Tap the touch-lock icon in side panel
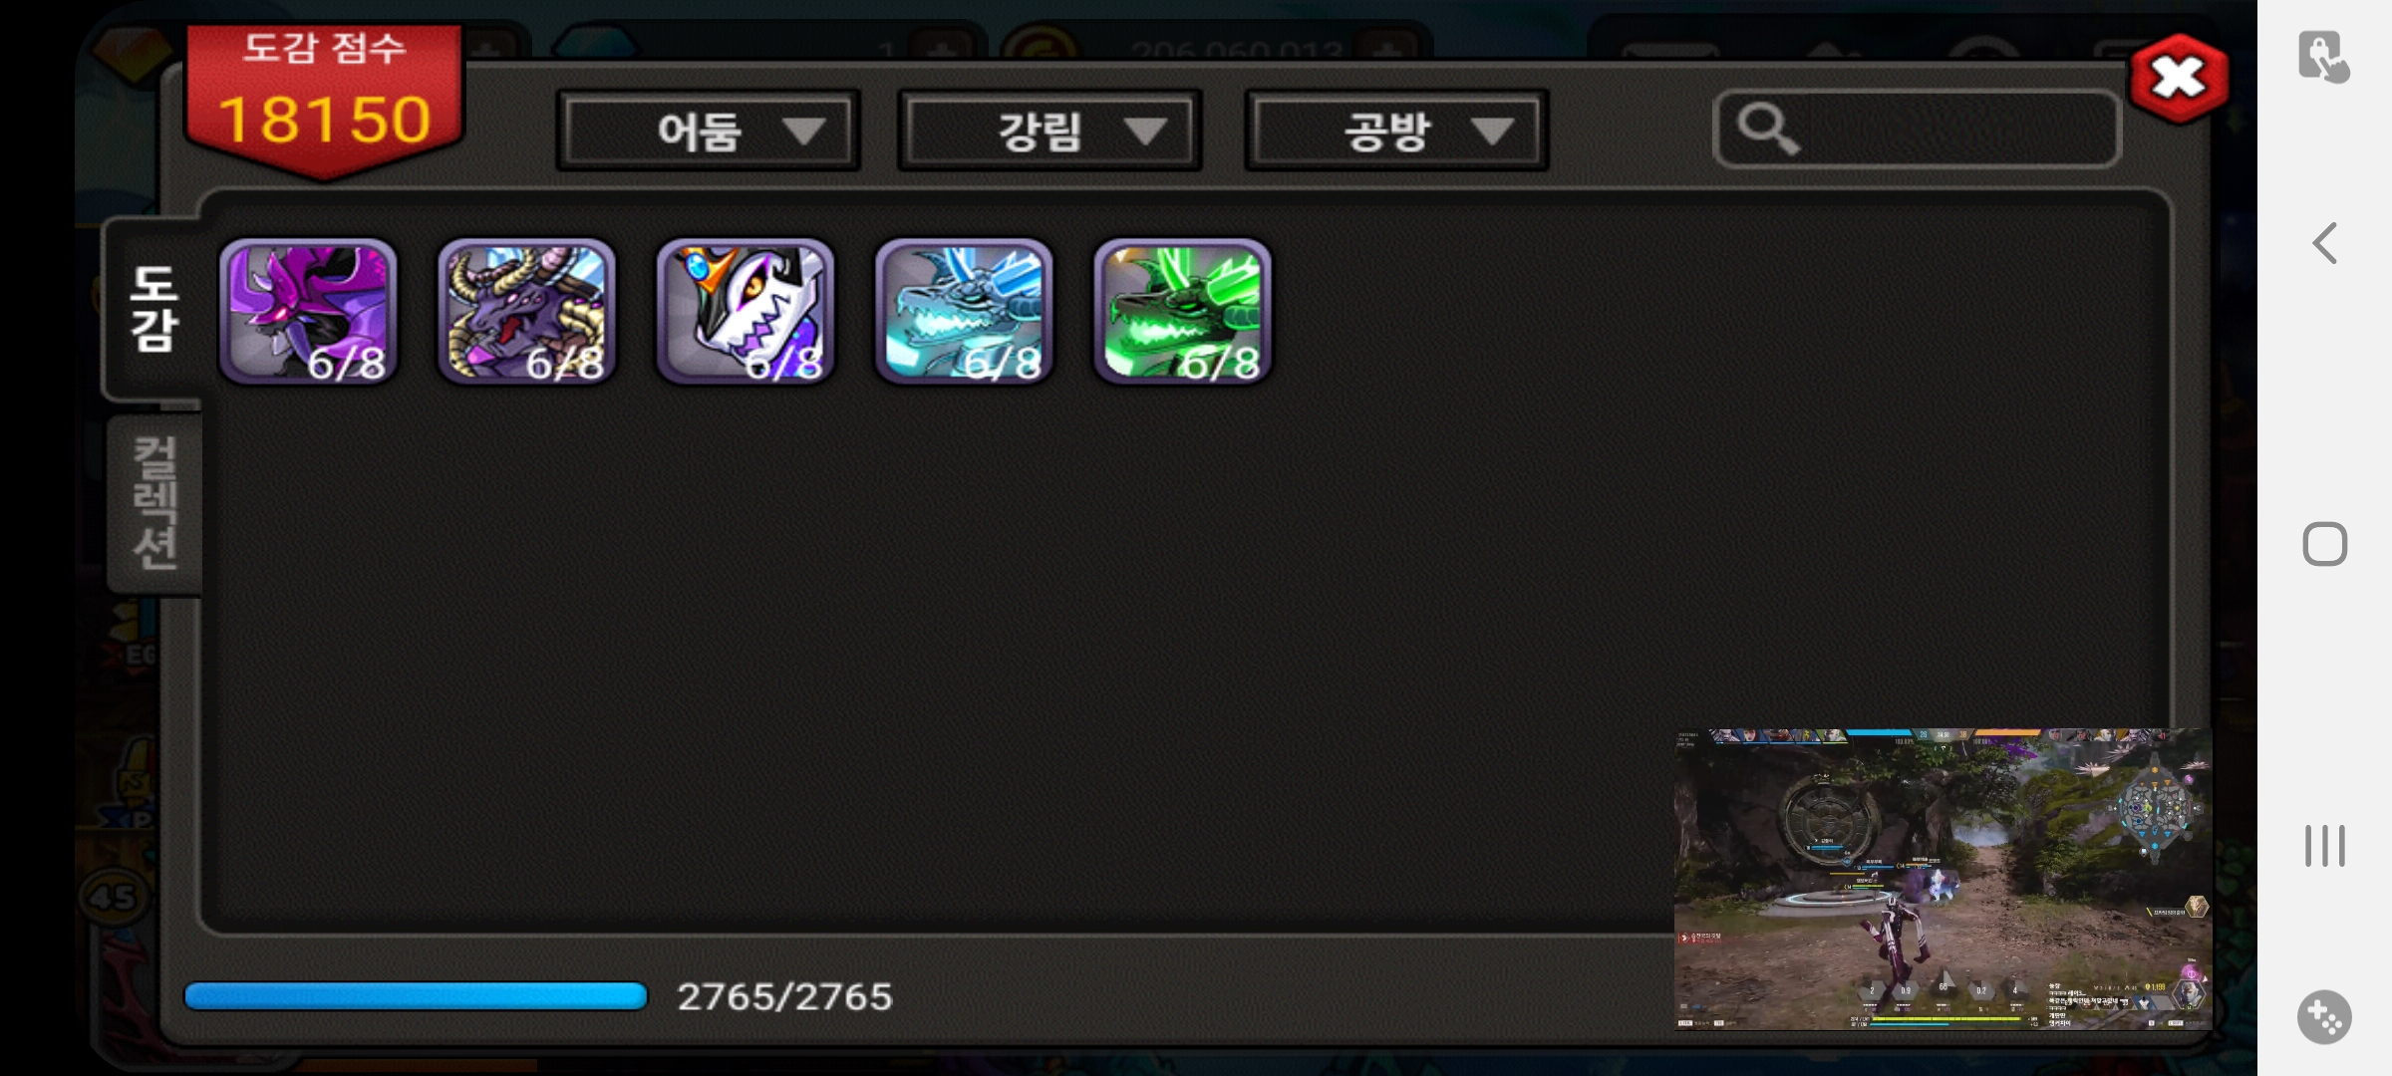This screenshot has width=2392, height=1076. tap(2323, 57)
